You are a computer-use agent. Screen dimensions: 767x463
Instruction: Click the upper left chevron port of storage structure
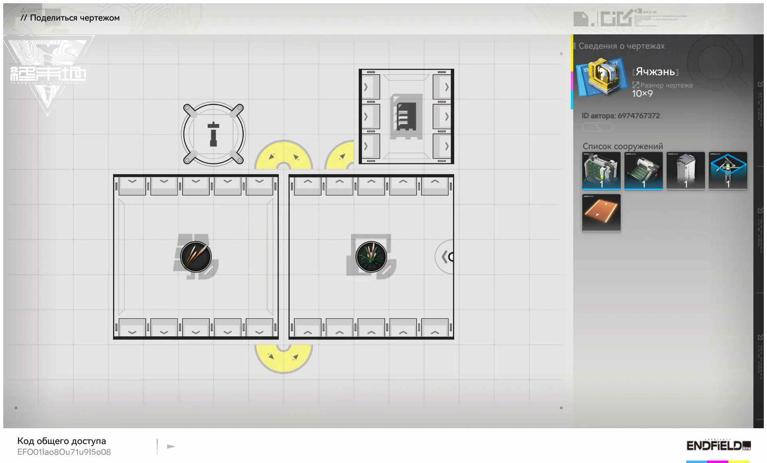point(366,87)
